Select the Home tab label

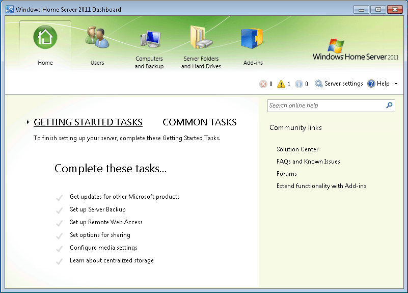coord(45,63)
